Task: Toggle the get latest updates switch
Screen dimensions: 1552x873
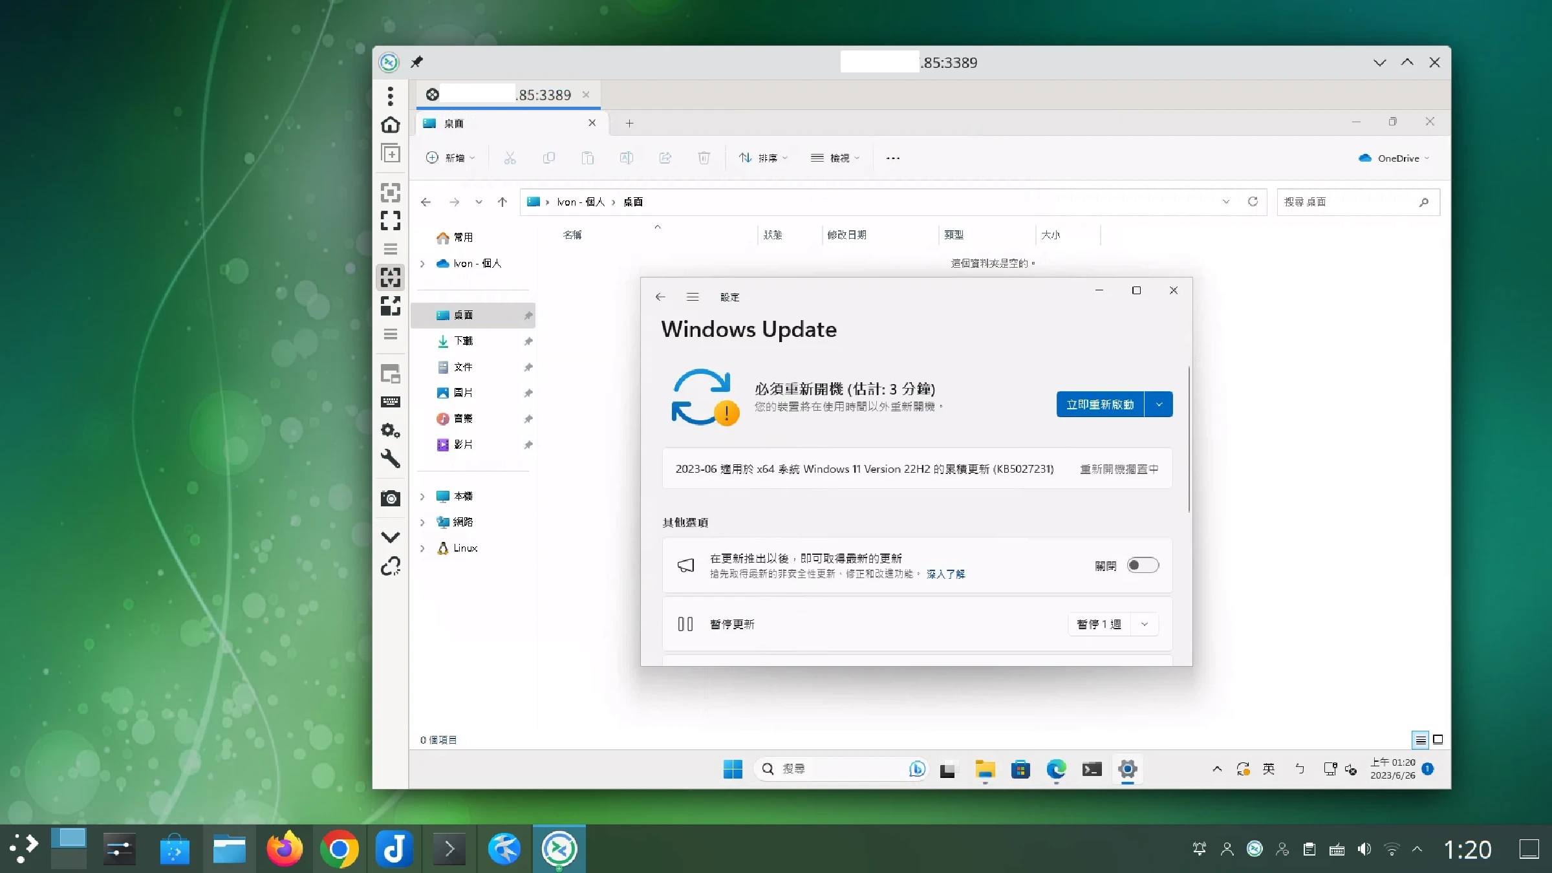Action: (1143, 565)
